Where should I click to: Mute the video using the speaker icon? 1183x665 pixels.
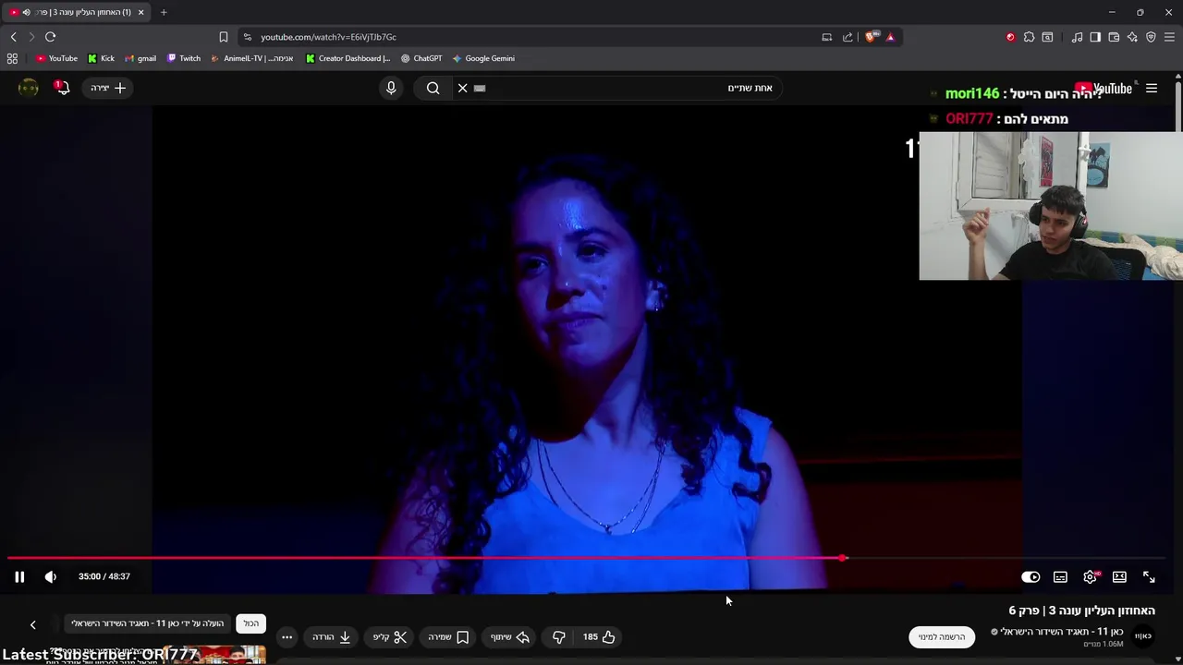click(x=51, y=576)
